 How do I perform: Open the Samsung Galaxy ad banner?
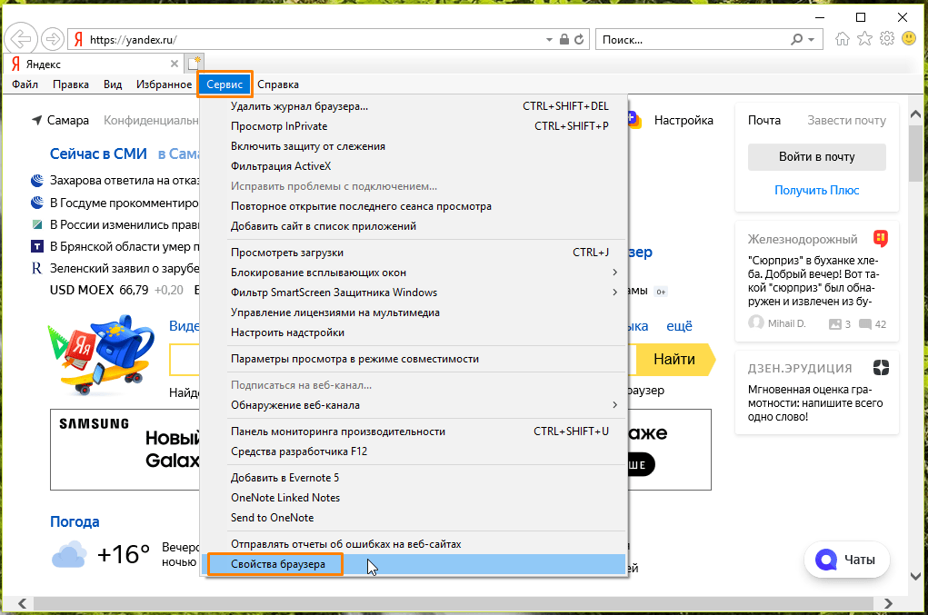pyautogui.click(x=380, y=450)
